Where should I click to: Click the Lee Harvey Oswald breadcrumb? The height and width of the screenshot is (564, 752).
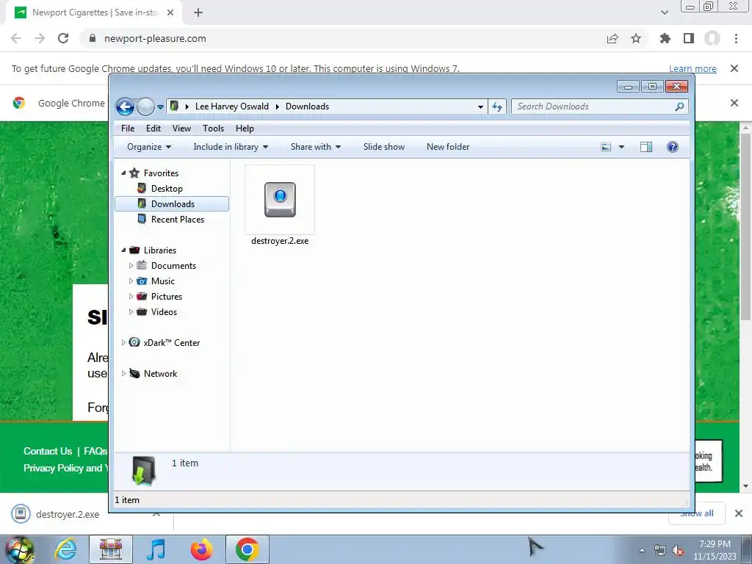(231, 106)
